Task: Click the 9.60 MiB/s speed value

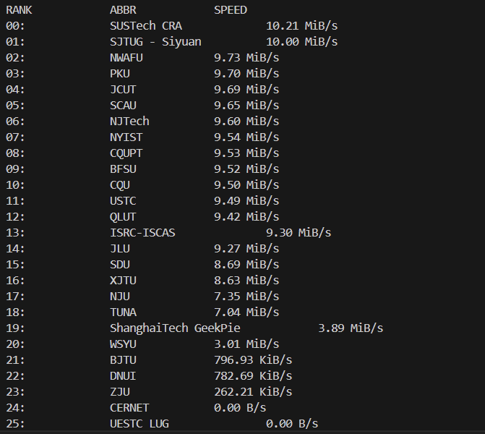Action: 246,122
